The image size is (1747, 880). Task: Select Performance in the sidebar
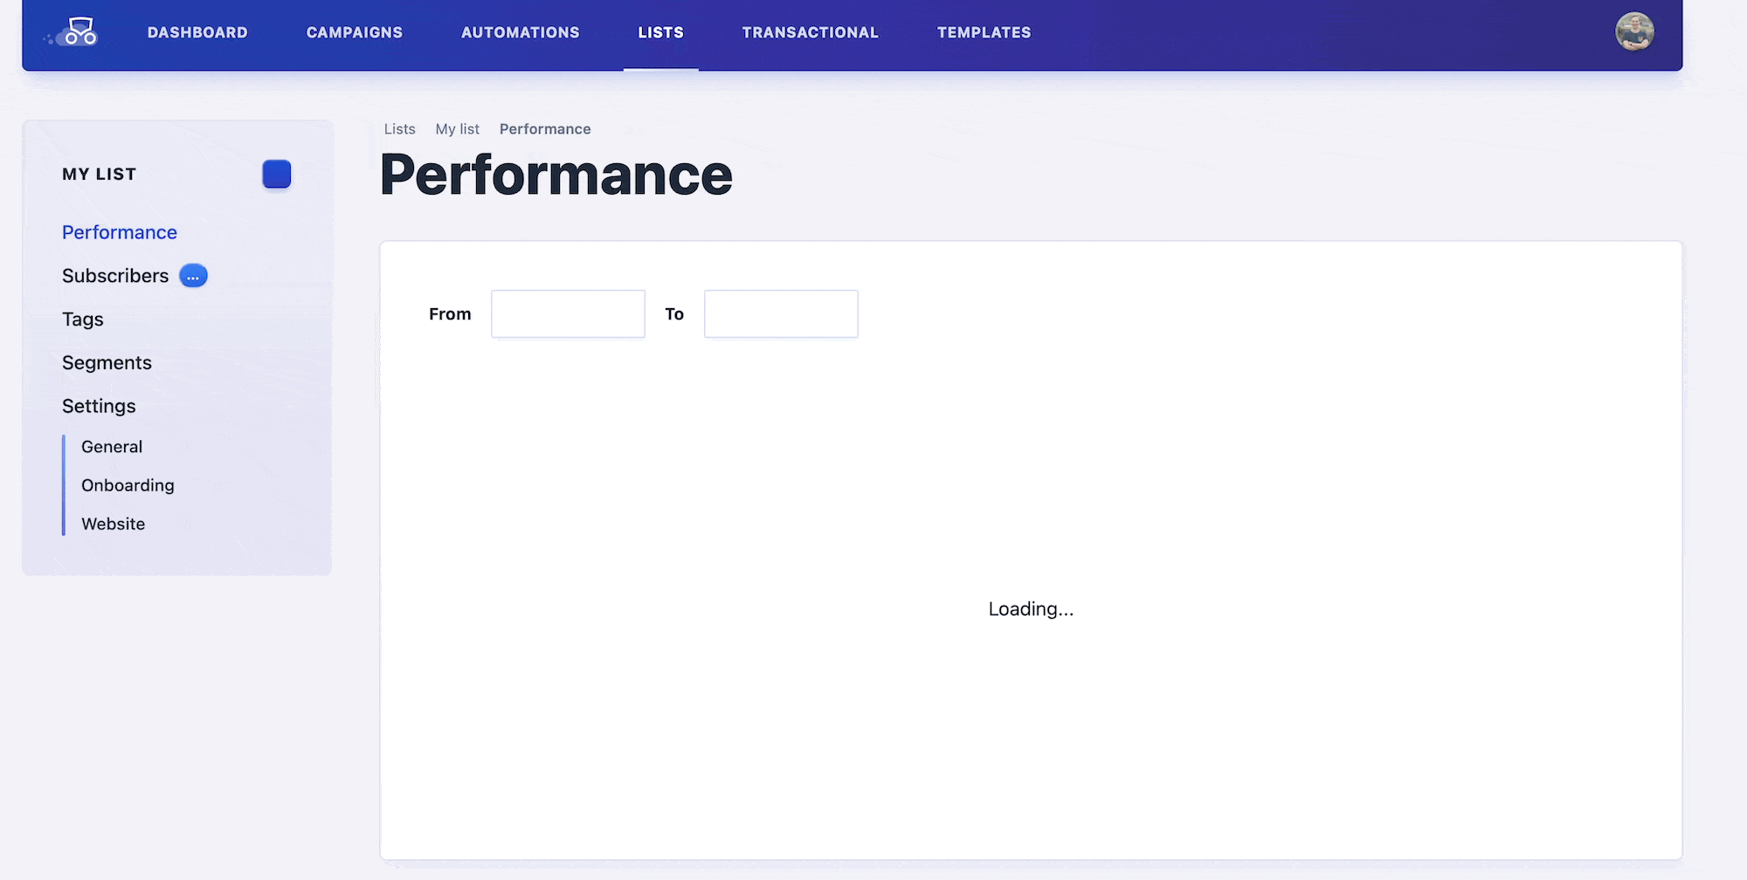click(120, 232)
